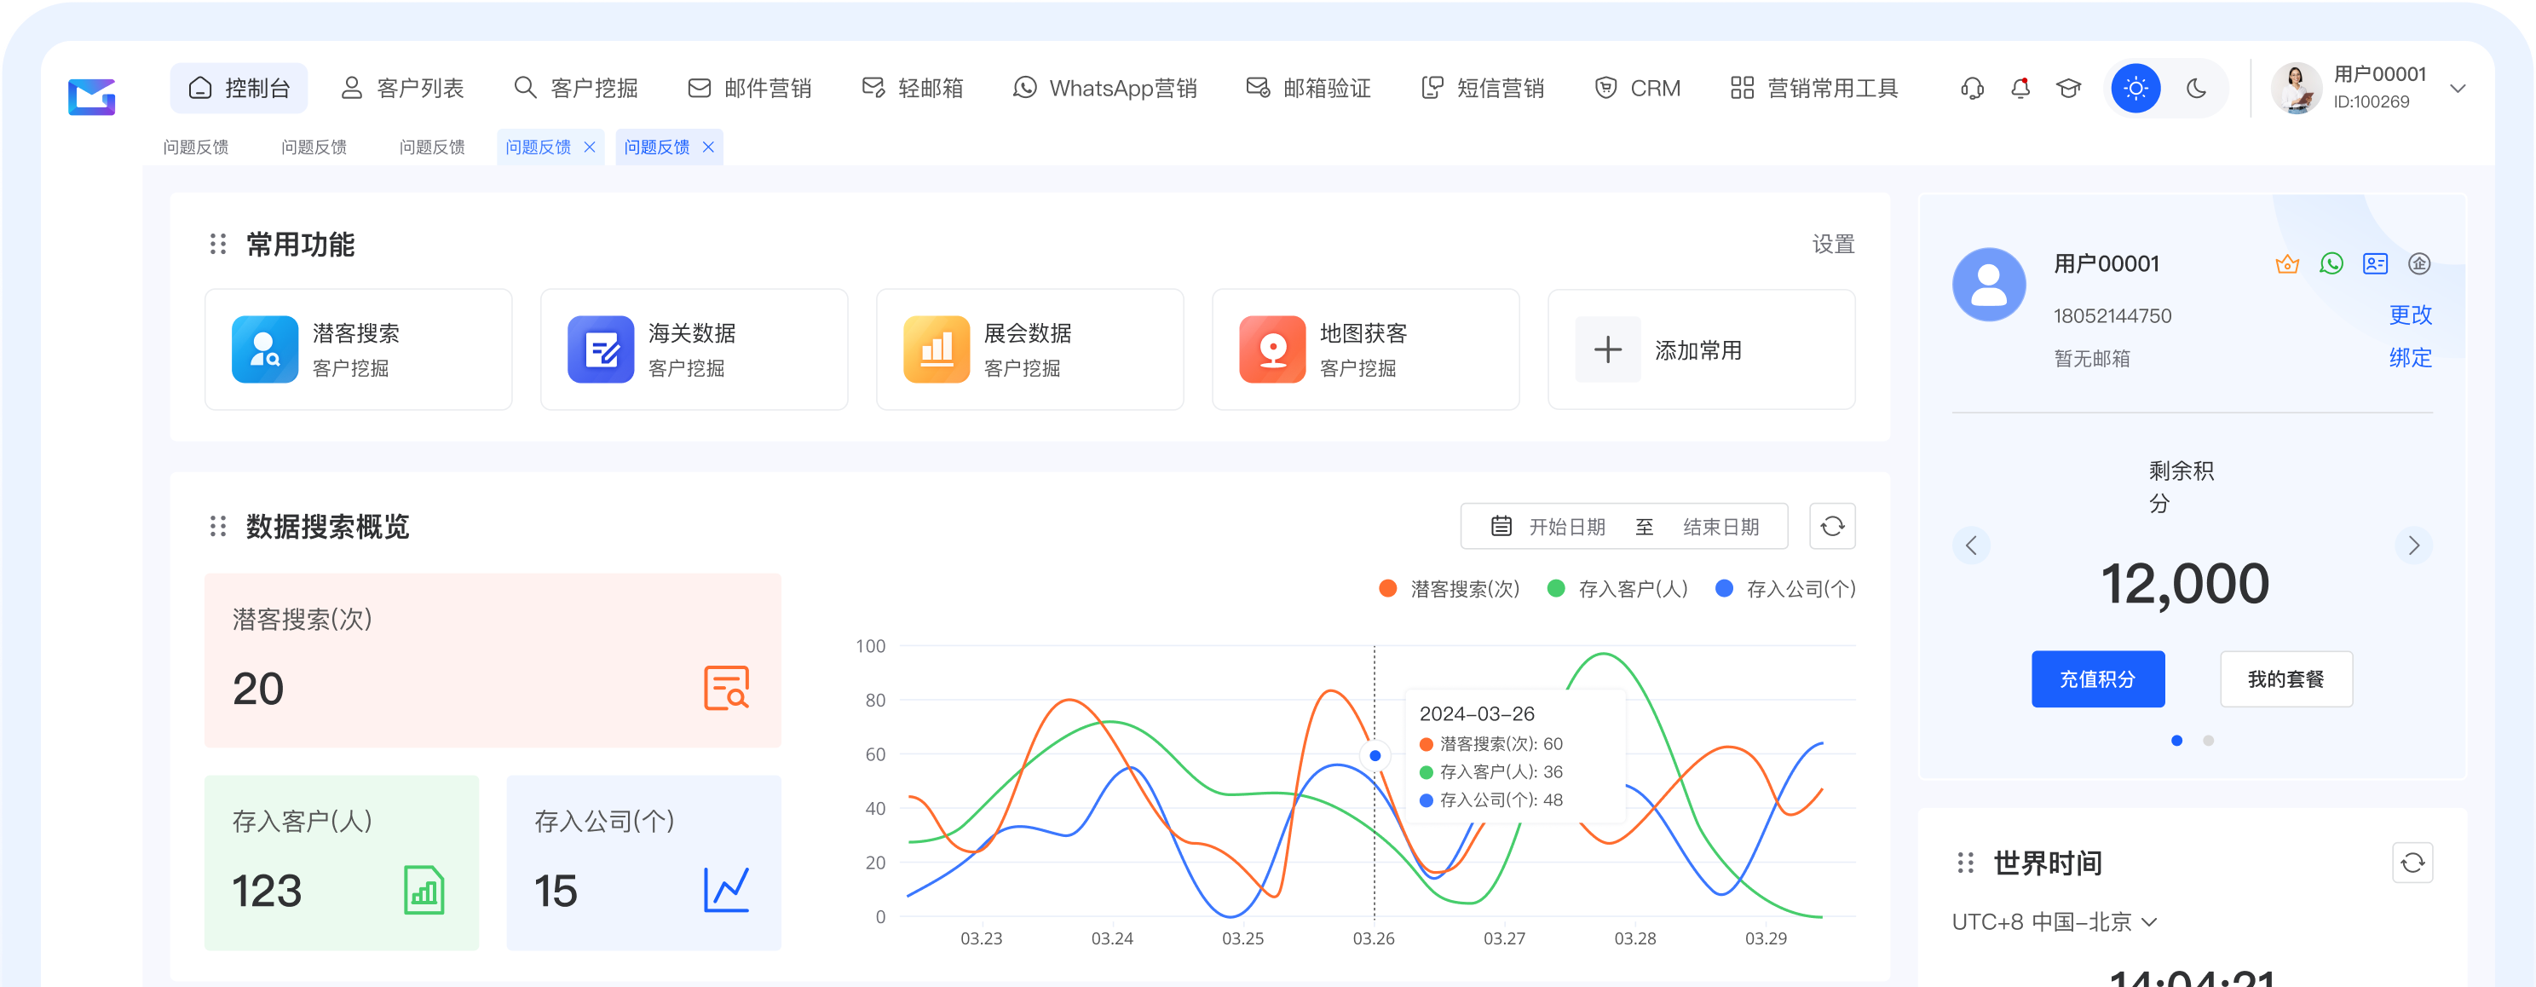The width and height of the screenshot is (2536, 987).
Task: Set the 结束日期 field
Action: coord(1720,527)
